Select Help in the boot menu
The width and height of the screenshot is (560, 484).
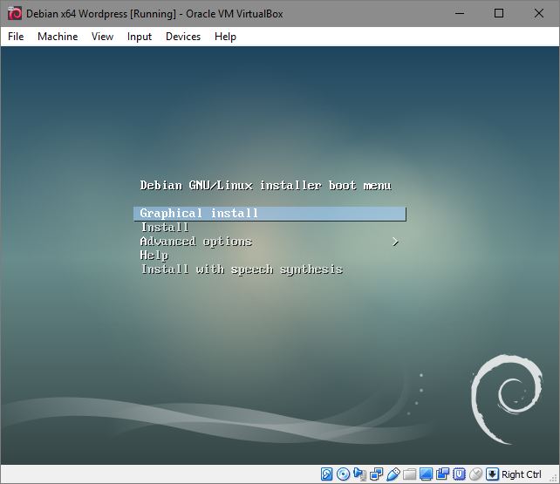154,256
